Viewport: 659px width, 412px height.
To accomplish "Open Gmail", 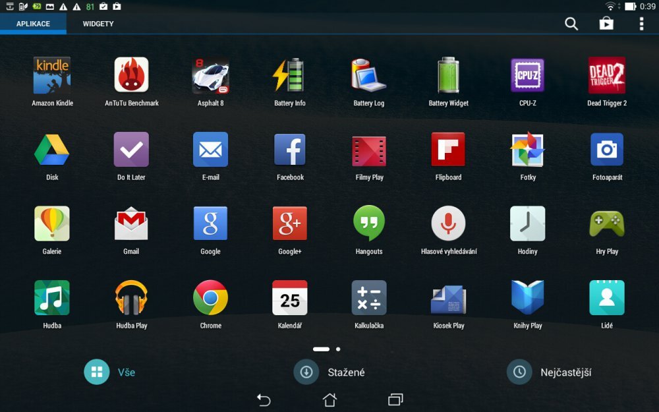I will click(131, 223).
